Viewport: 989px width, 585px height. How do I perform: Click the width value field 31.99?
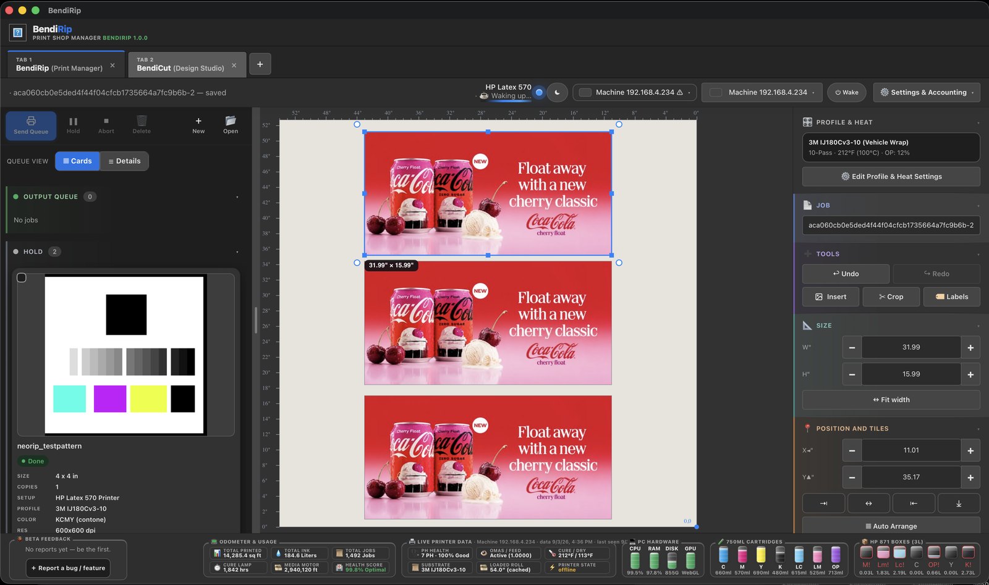pyautogui.click(x=911, y=348)
